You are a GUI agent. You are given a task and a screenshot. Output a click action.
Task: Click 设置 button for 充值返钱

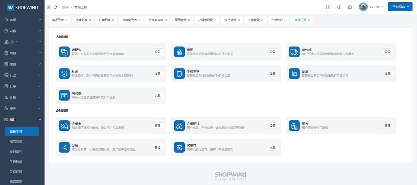pyautogui.click(x=273, y=126)
